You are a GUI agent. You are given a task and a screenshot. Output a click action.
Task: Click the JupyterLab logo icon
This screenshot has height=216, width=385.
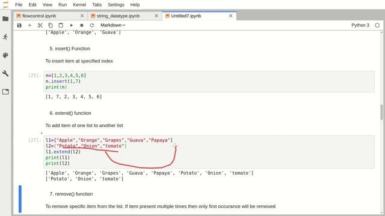click(x=5, y=5)
